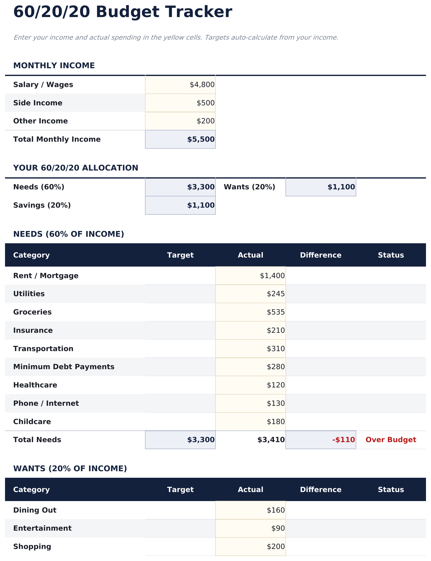Click the Utilities actual $245 cell
The height and width of the screenshot is (561, 431).
click(250, 294)
